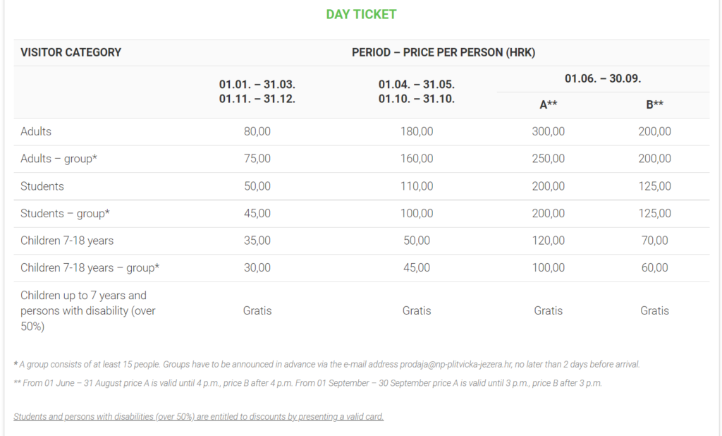Click the group footnote email address text
Screen dimensions: 722x436
[456, 365]
